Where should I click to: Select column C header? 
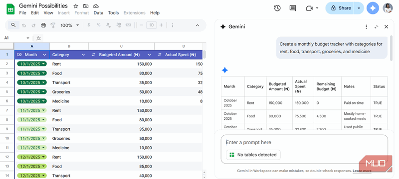tap(121, 46)
